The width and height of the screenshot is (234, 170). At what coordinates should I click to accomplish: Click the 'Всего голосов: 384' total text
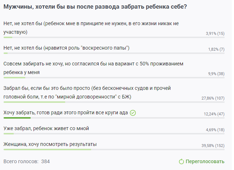pos(27,161)
